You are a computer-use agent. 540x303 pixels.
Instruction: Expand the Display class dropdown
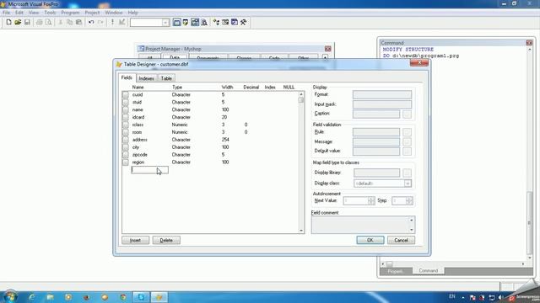pos(408,183)
